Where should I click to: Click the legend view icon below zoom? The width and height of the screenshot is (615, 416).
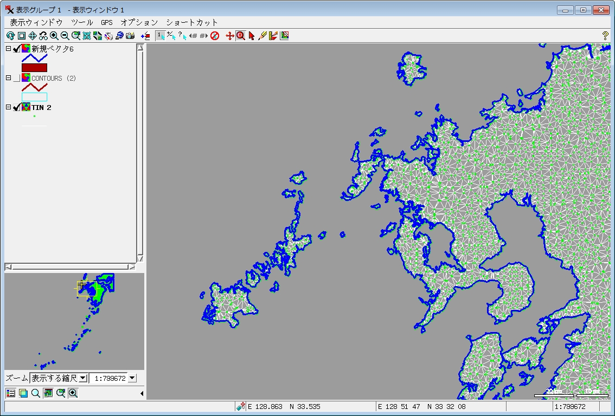click(10, 393)
